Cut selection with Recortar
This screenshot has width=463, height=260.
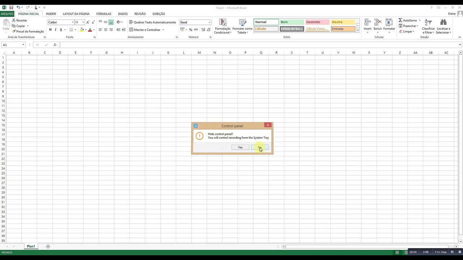click(20, 21)
